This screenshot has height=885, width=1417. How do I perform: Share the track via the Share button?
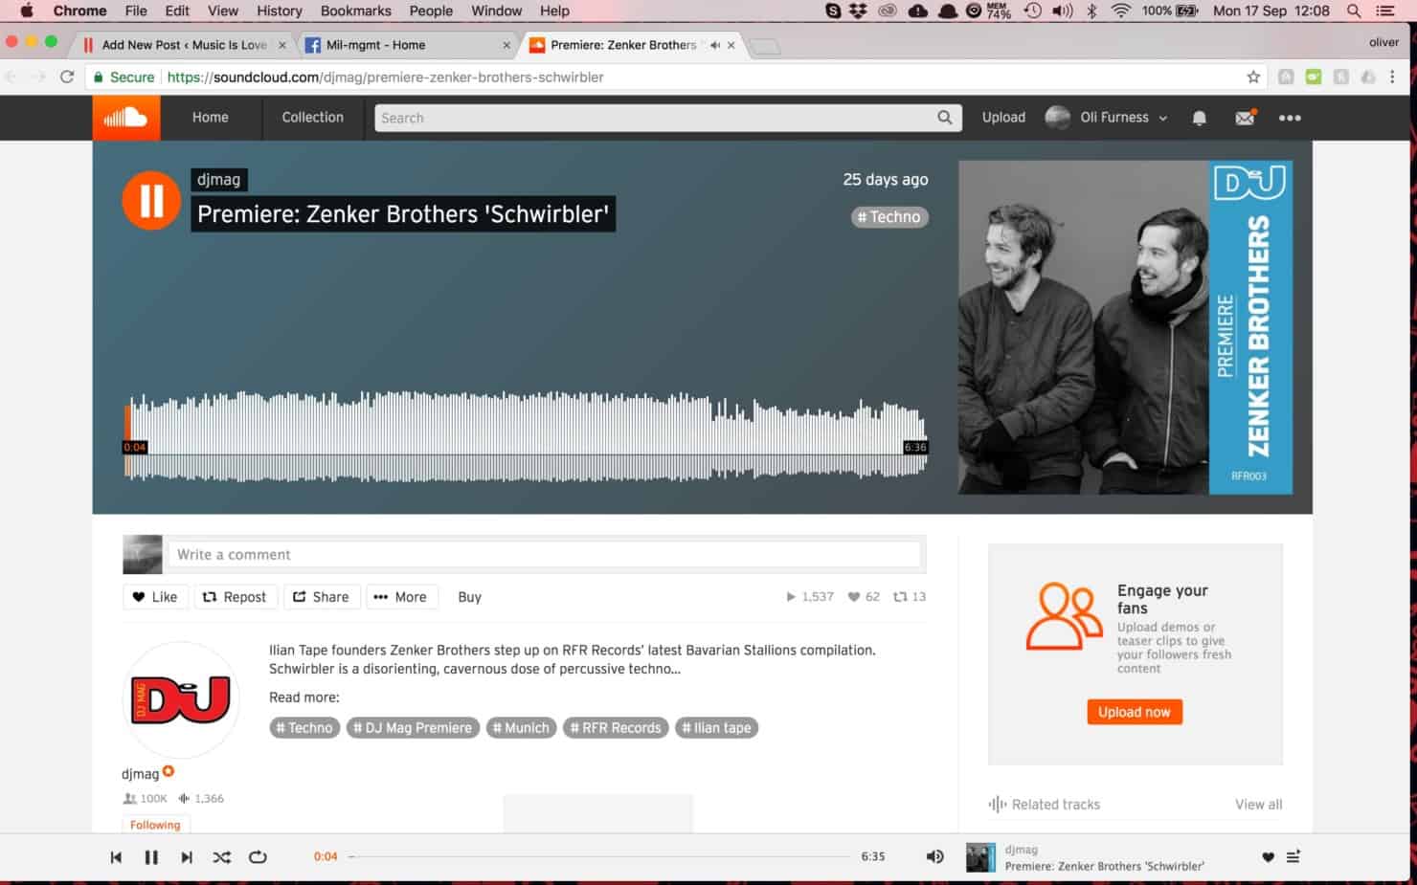coord(322,597)
